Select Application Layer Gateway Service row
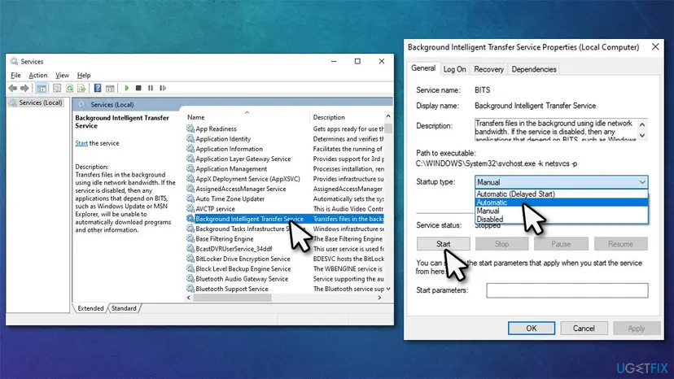Image resolution: width=674 pixels, height=379 pixels. click(x=285, y=159)
